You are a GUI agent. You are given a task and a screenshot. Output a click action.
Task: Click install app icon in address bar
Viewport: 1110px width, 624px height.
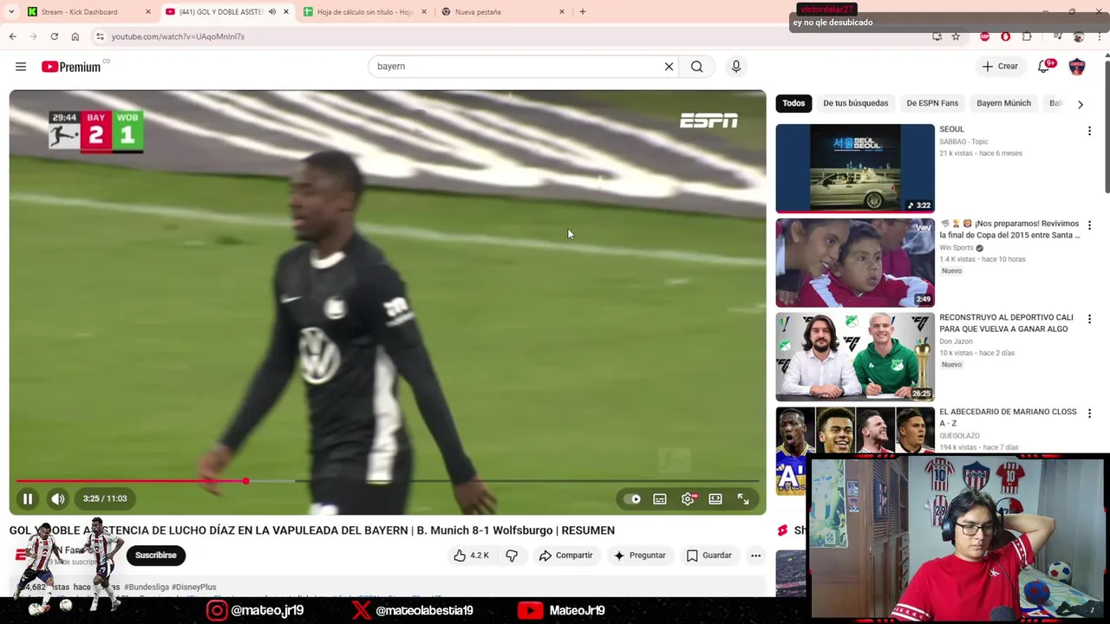point(937,36)
